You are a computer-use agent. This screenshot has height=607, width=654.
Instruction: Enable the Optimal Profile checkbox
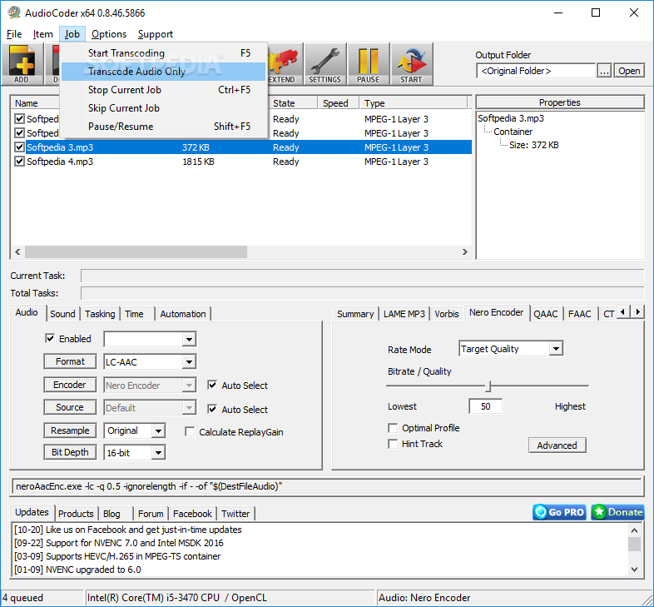point(393,428)
